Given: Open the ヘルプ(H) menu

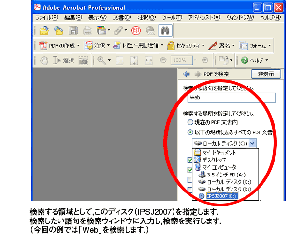Looking at the screenshot, I should point(271,18).
